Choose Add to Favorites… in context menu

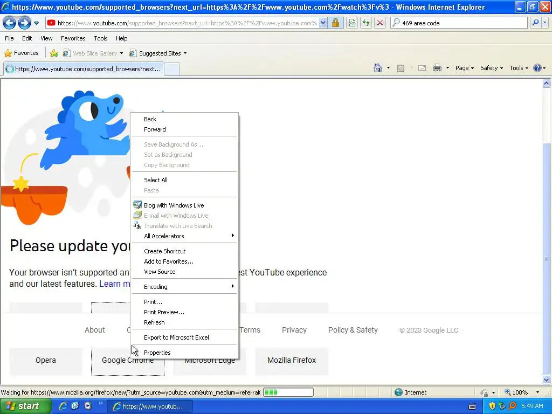(184, 261)
